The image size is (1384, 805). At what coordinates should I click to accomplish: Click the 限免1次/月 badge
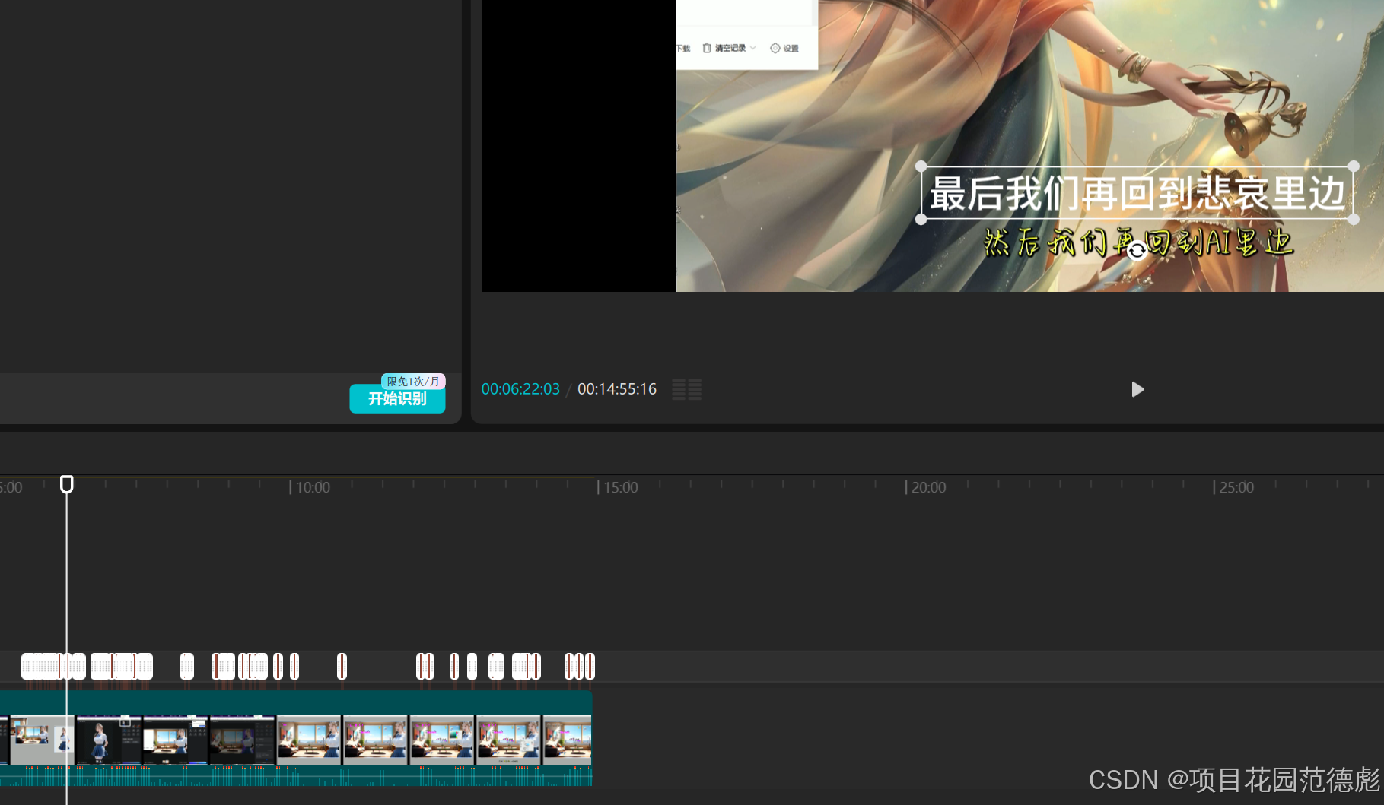[413, 381]
